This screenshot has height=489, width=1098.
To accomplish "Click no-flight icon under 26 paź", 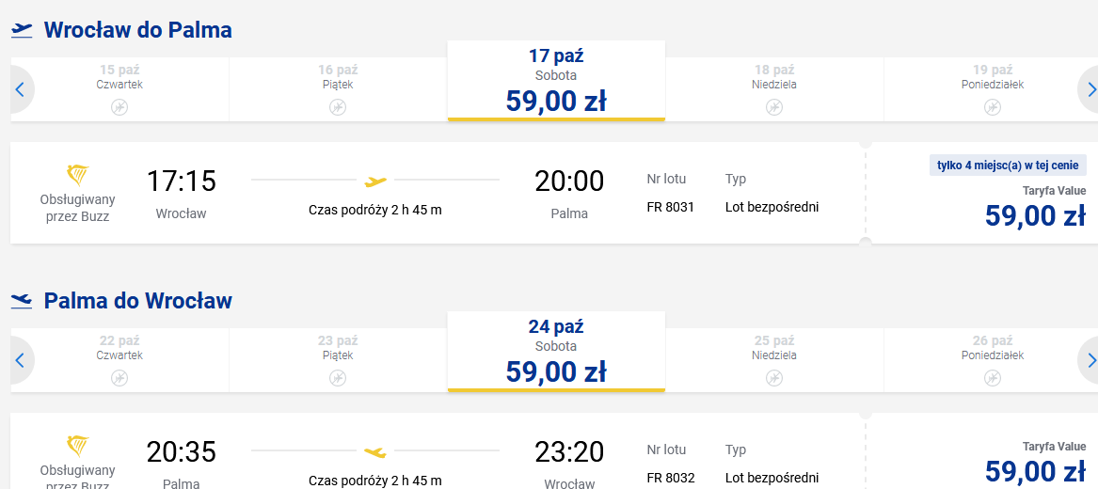I will click(x=993, y=378).
